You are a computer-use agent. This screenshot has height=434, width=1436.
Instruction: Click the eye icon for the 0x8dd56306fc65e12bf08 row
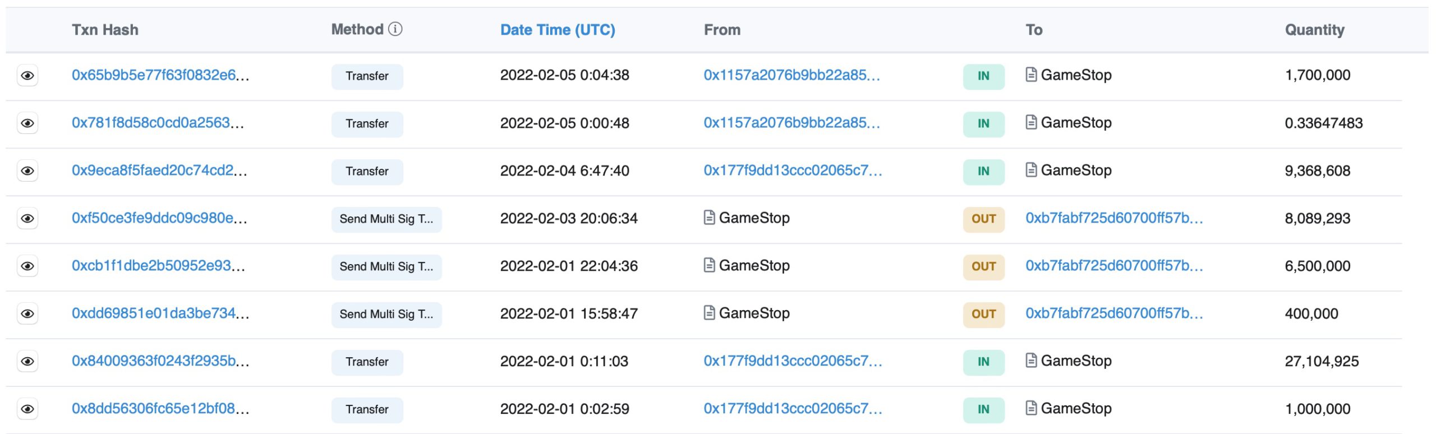27,409
